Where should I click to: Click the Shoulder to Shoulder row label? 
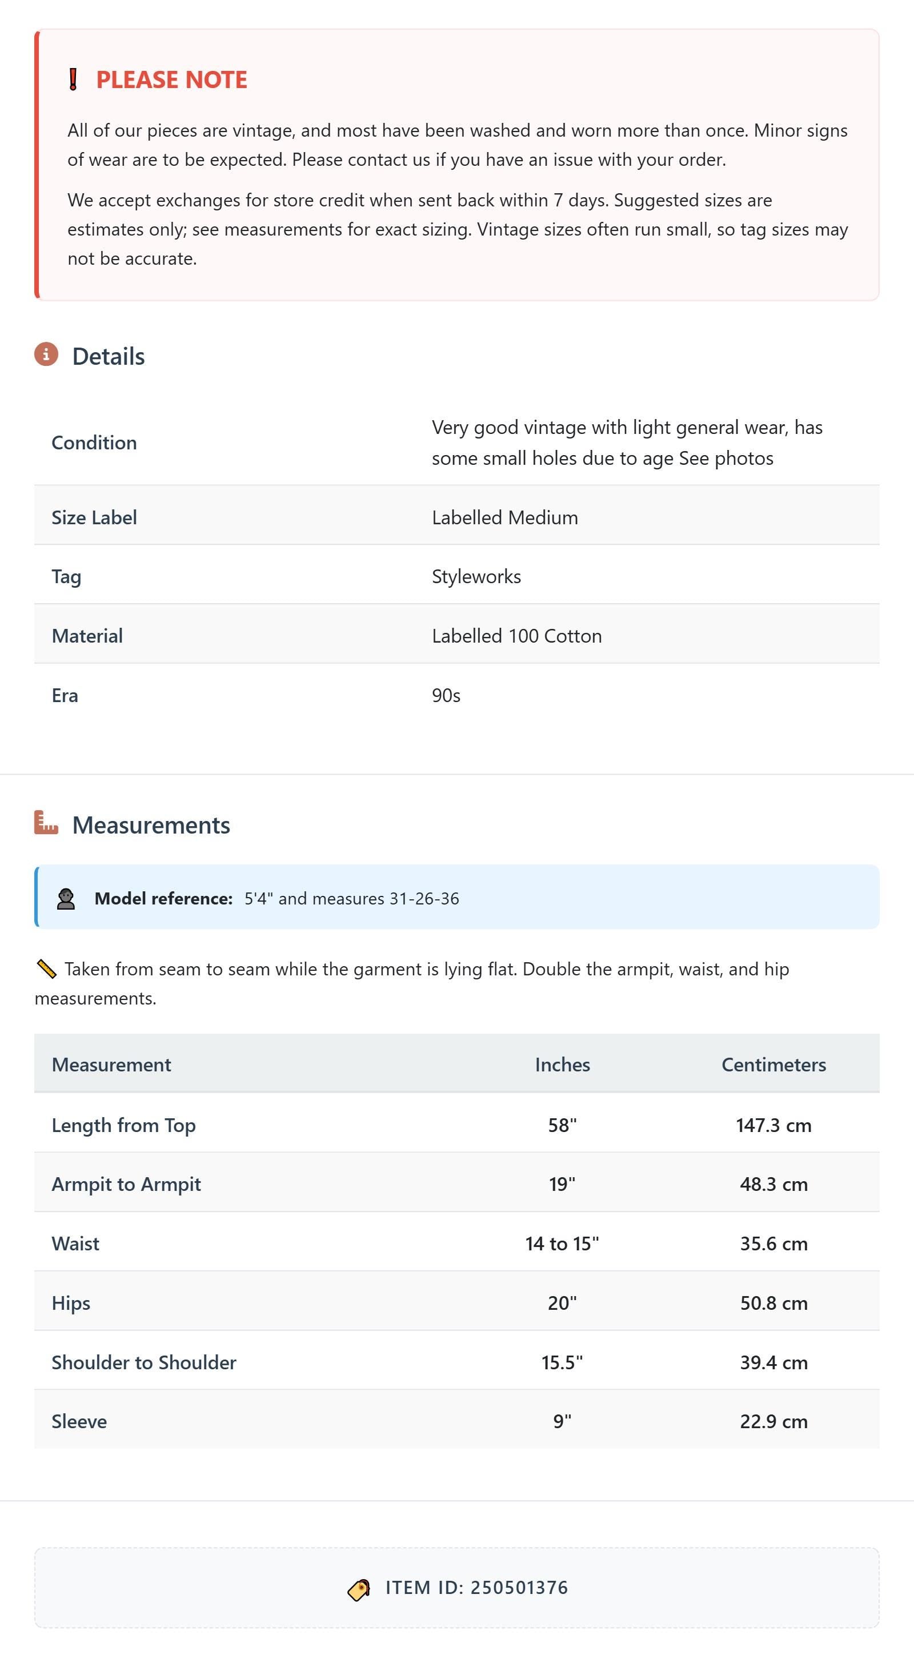tap(144, 1362)
